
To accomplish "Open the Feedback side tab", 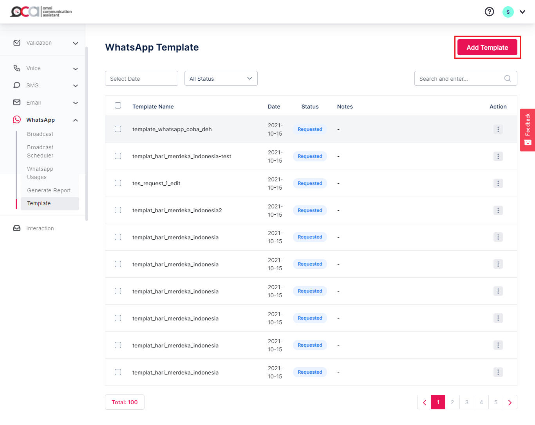I will click(x=528, y=130).
